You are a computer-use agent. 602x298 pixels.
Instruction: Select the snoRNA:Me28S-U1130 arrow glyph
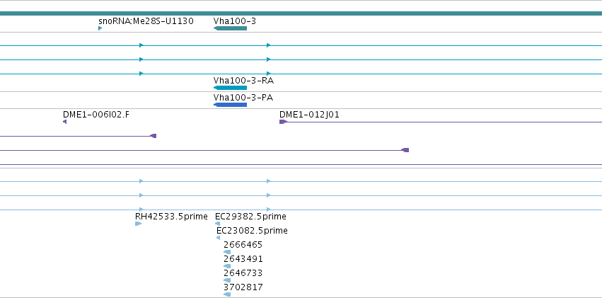click(x=100, y=28)
